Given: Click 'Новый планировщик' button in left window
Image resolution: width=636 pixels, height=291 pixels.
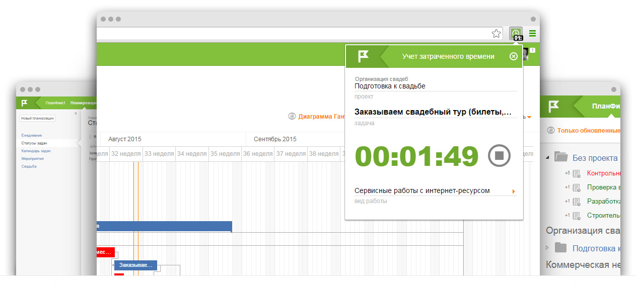Looking at the screenshot, I should click(x=37, y=119).
